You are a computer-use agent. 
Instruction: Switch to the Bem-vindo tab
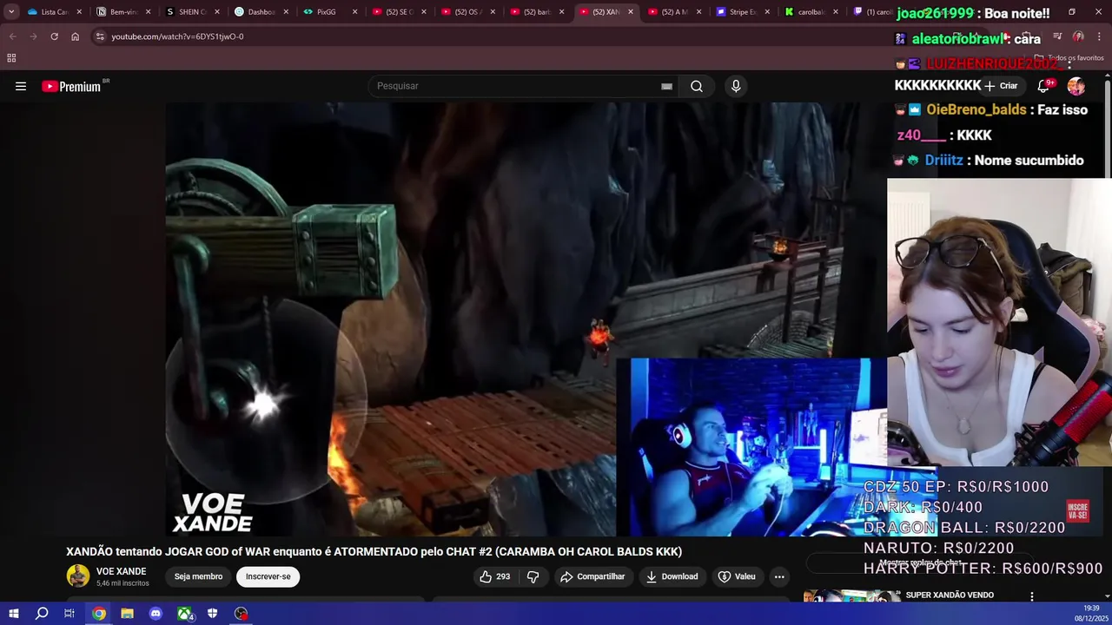coord(117,12)
